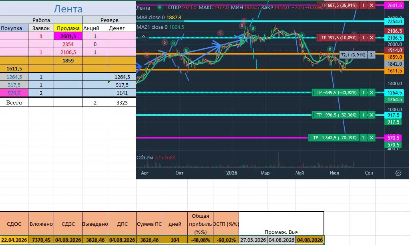Viewport: 410px width, 245px height.
Task: Click the red 1914.0 current price label
Action: [394, 50]
